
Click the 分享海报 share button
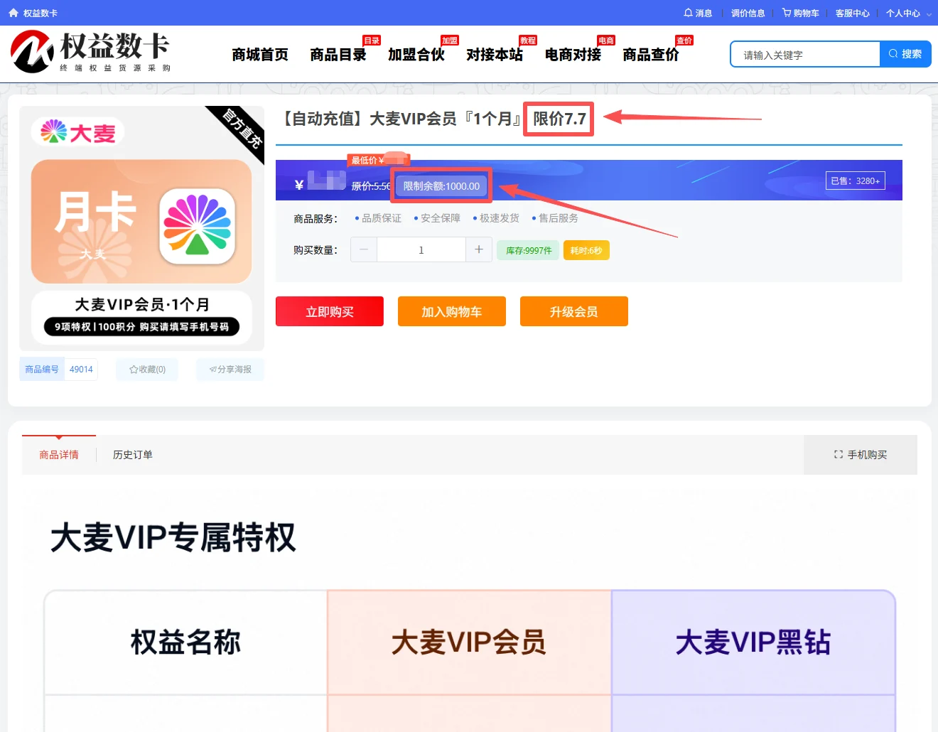point(230,370)
